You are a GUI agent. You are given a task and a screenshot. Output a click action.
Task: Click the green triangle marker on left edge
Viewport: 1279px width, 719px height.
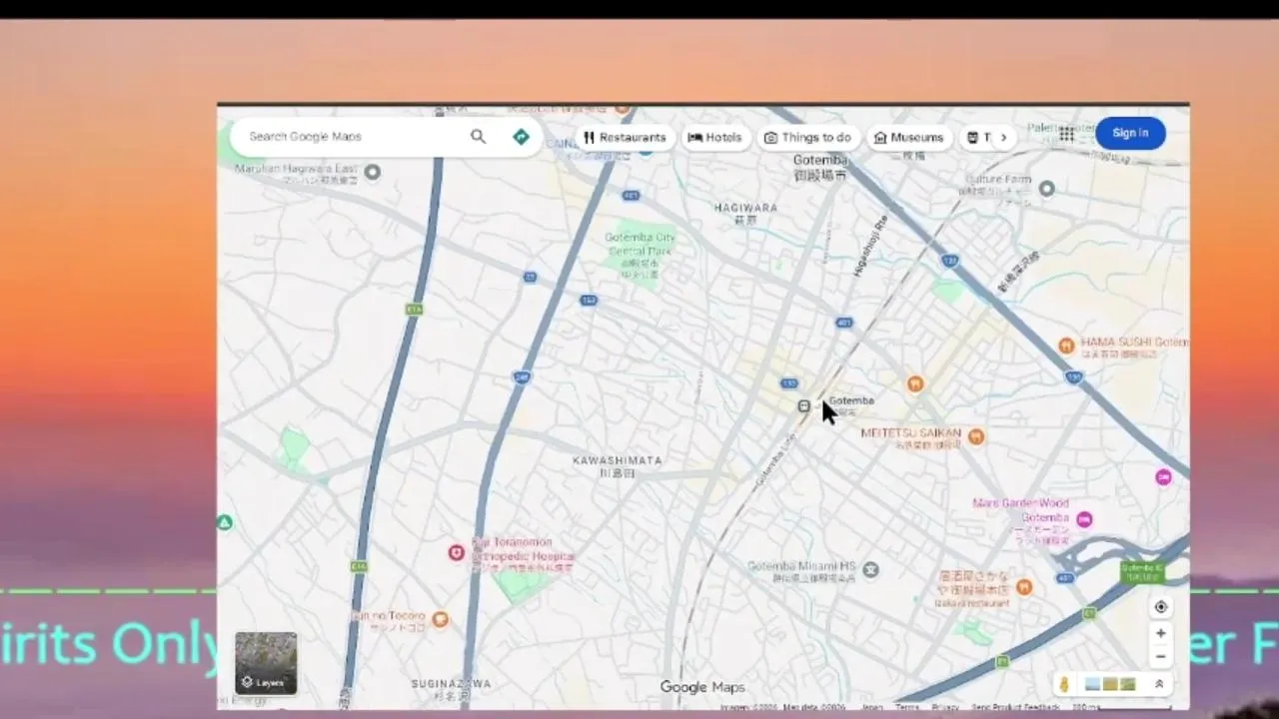pos(226,522)
